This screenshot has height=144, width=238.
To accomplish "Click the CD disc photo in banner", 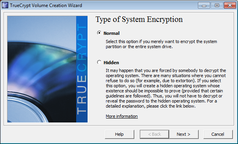I will click(42, 69).
